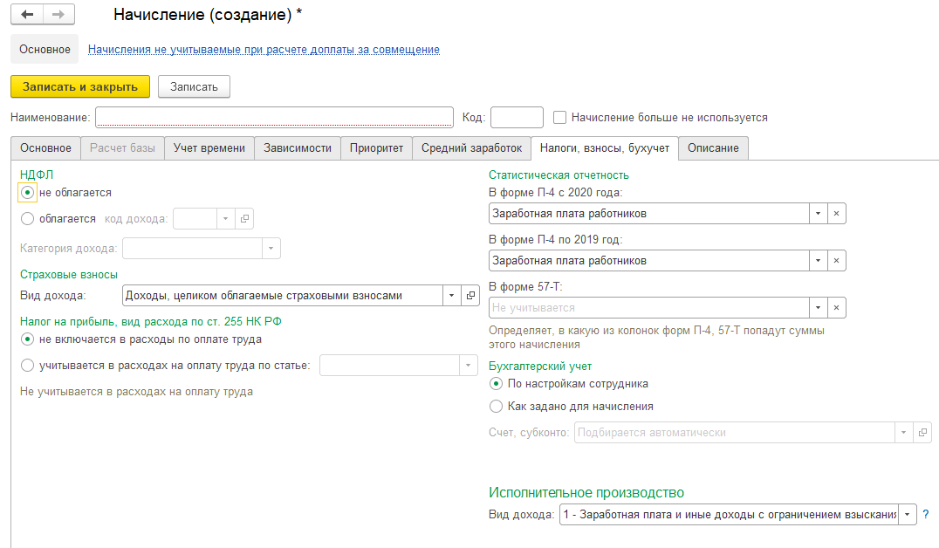Click the forward navigation arrow
Viewport: 939px width, 548px height.
click(x=58, y=15)
